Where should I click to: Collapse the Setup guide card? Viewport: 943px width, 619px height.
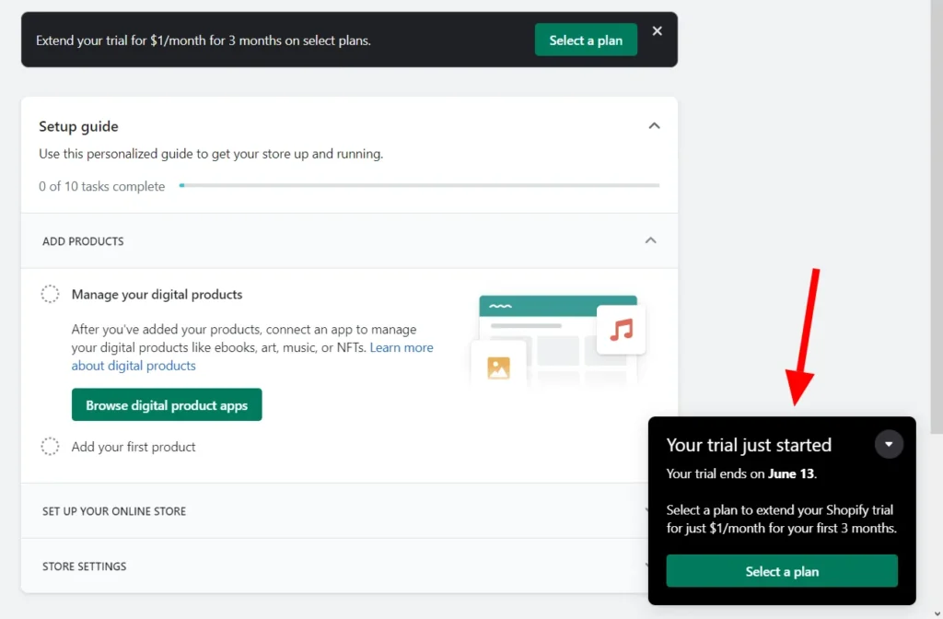point(654,125)
